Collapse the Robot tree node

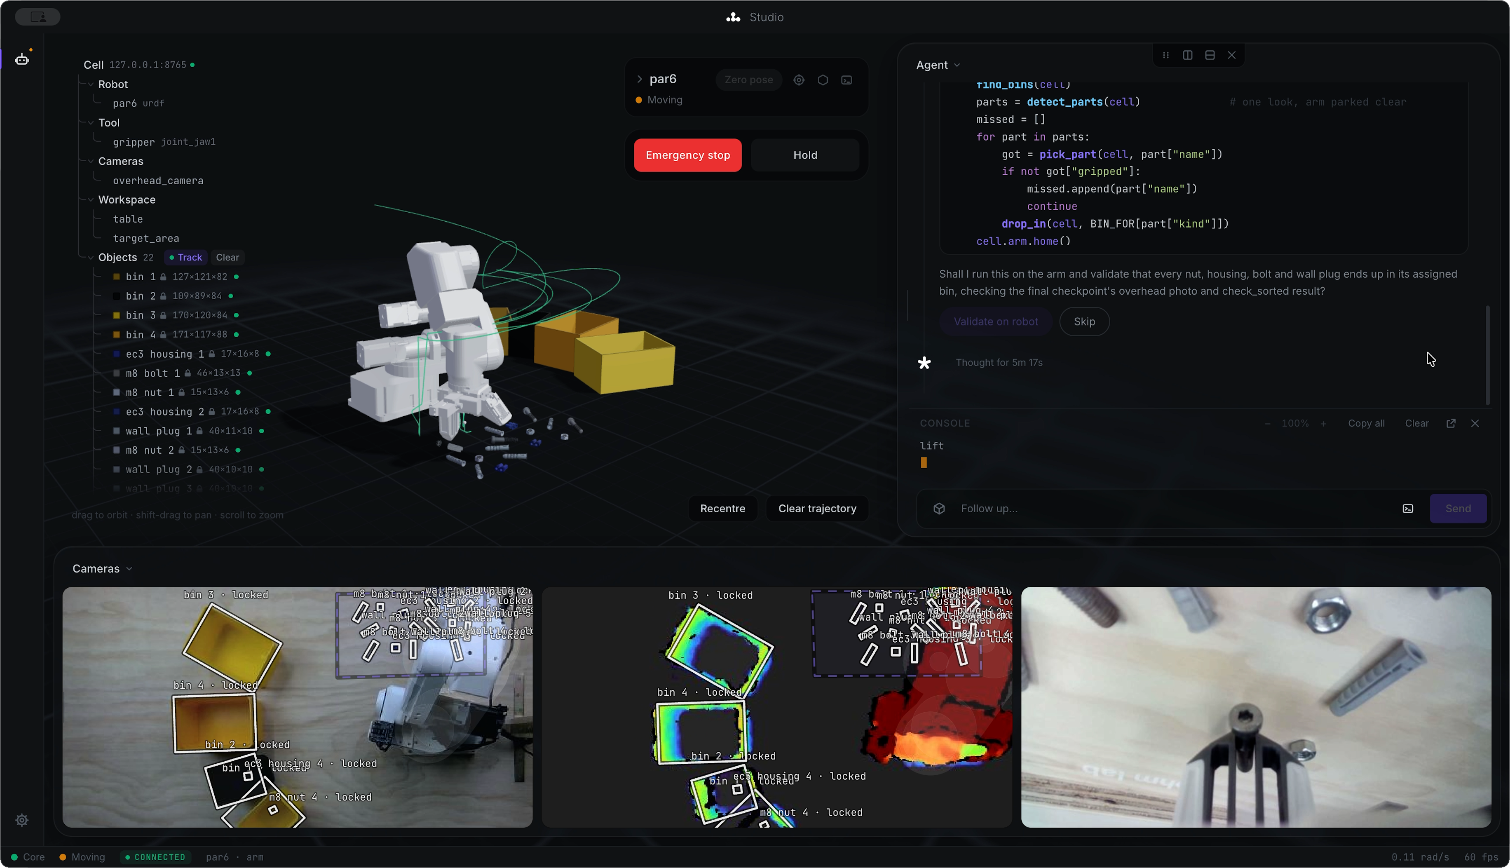point(91,84)
